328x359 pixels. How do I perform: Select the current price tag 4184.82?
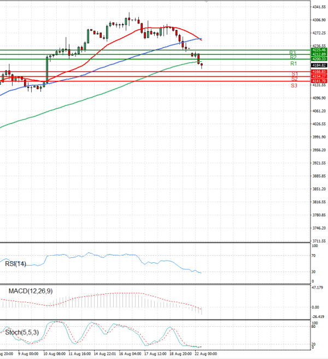tap(319, 66)
